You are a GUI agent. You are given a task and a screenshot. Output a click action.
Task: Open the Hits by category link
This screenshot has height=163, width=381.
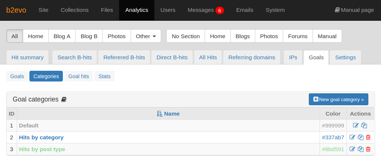click(x=41, y=137)
